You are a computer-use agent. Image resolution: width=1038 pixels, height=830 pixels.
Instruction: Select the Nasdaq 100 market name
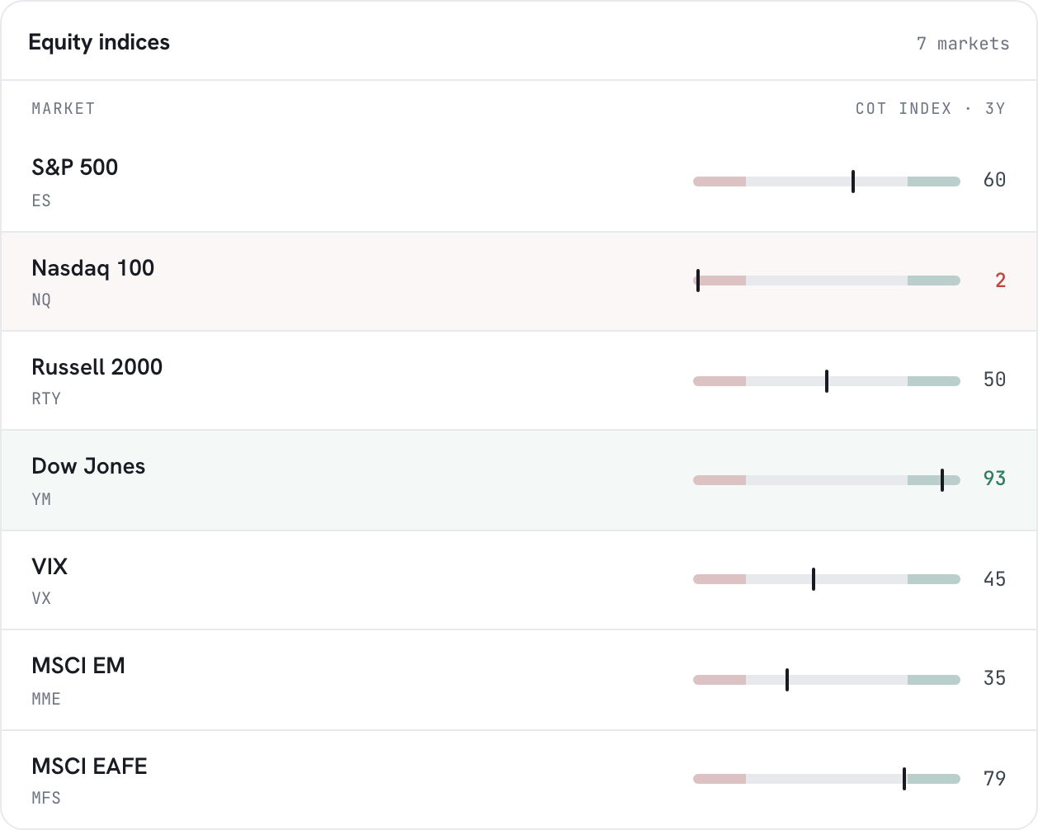click(93, 268)
